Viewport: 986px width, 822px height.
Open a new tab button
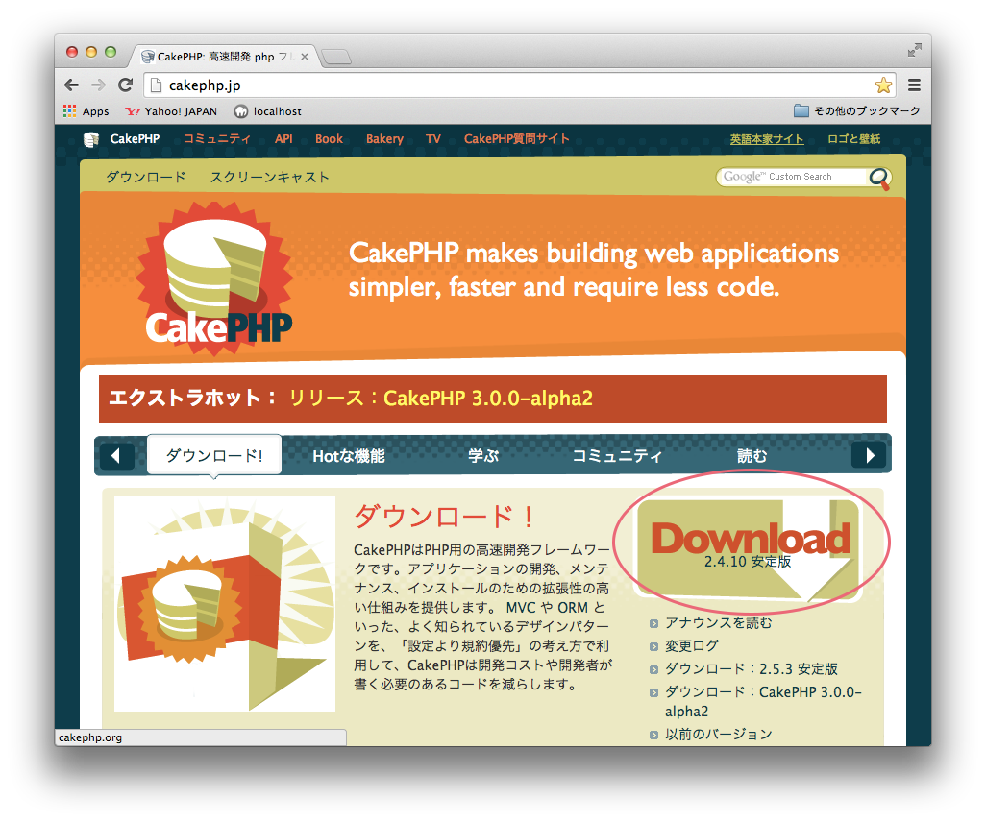click(337, 58)
